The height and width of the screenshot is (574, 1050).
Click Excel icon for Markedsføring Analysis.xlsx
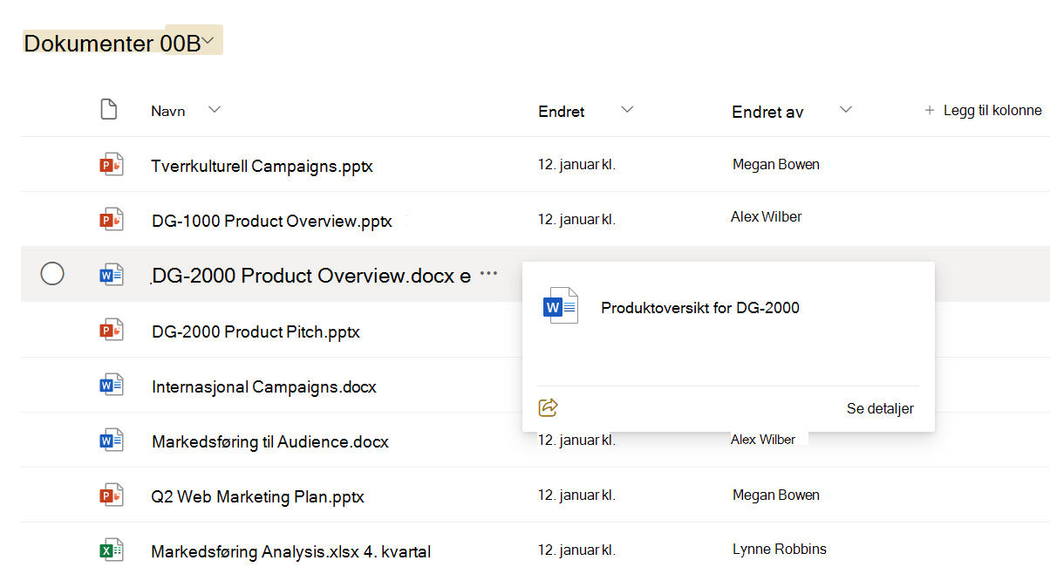[x=112, y=550]
